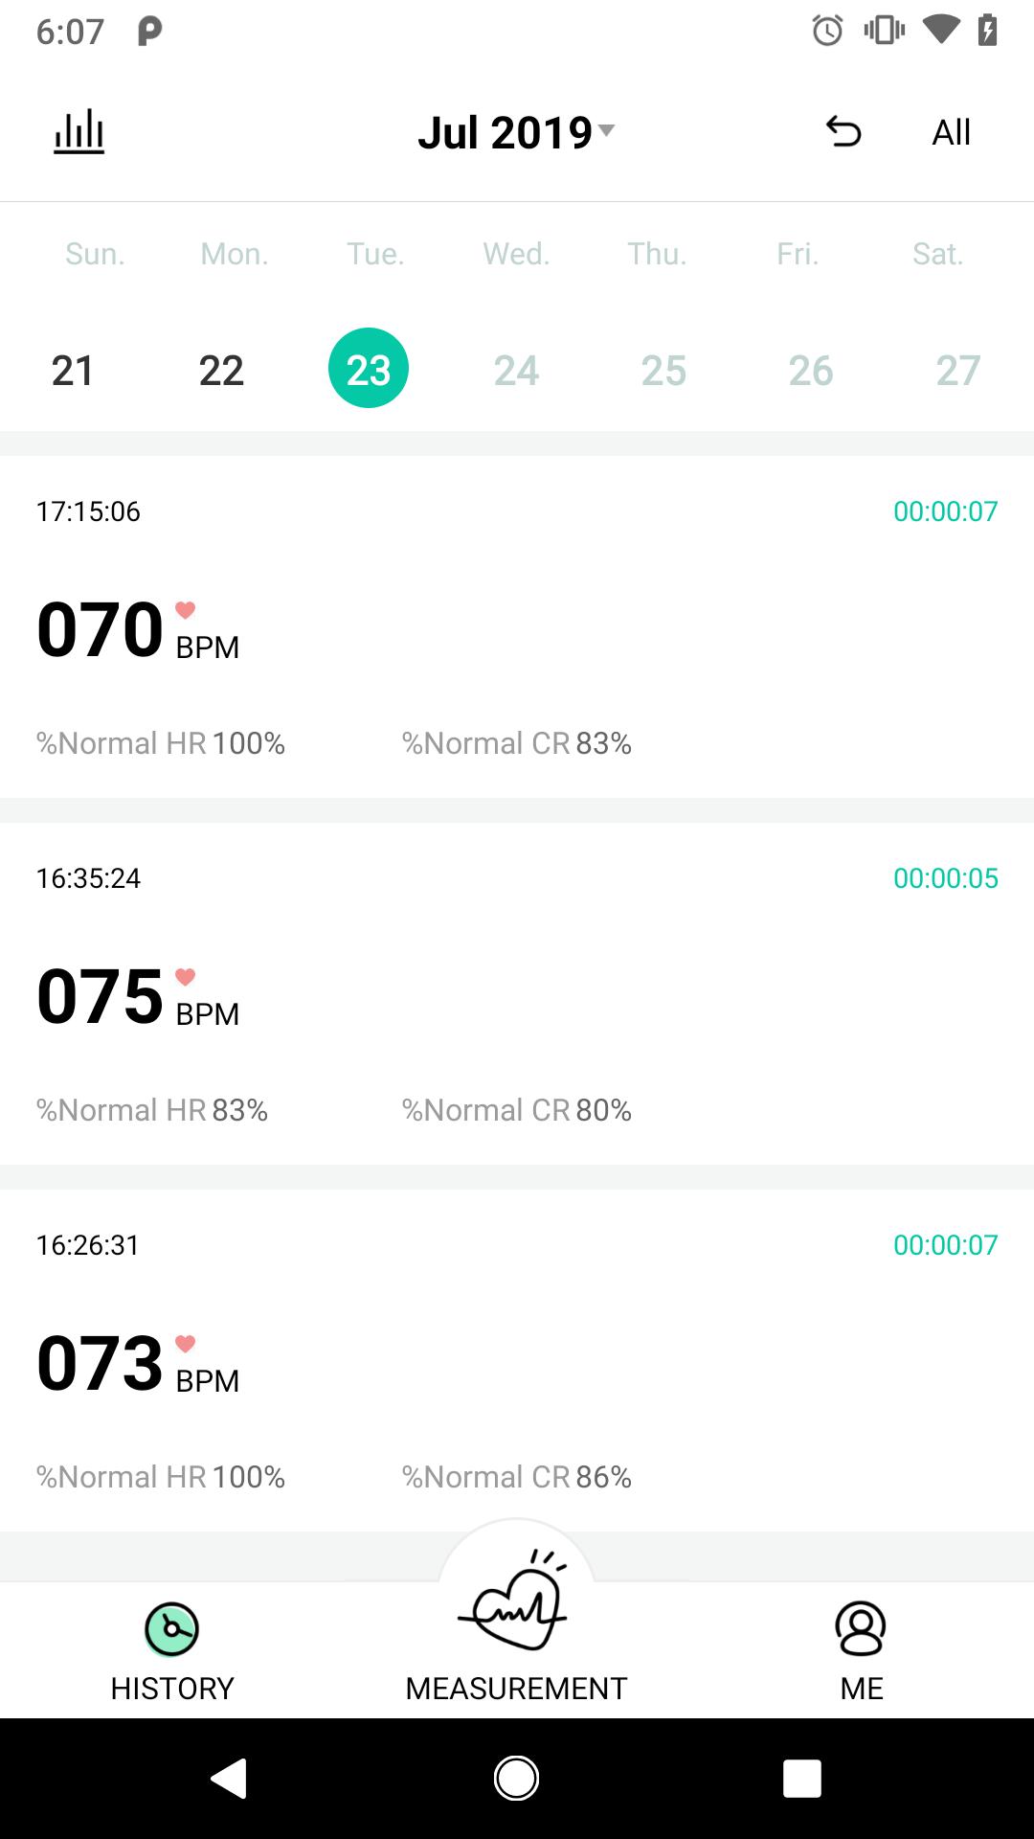This screenshot has width=1034, height=1839.
Task: Tap the History clock icon
Action: pos(171,1629)
